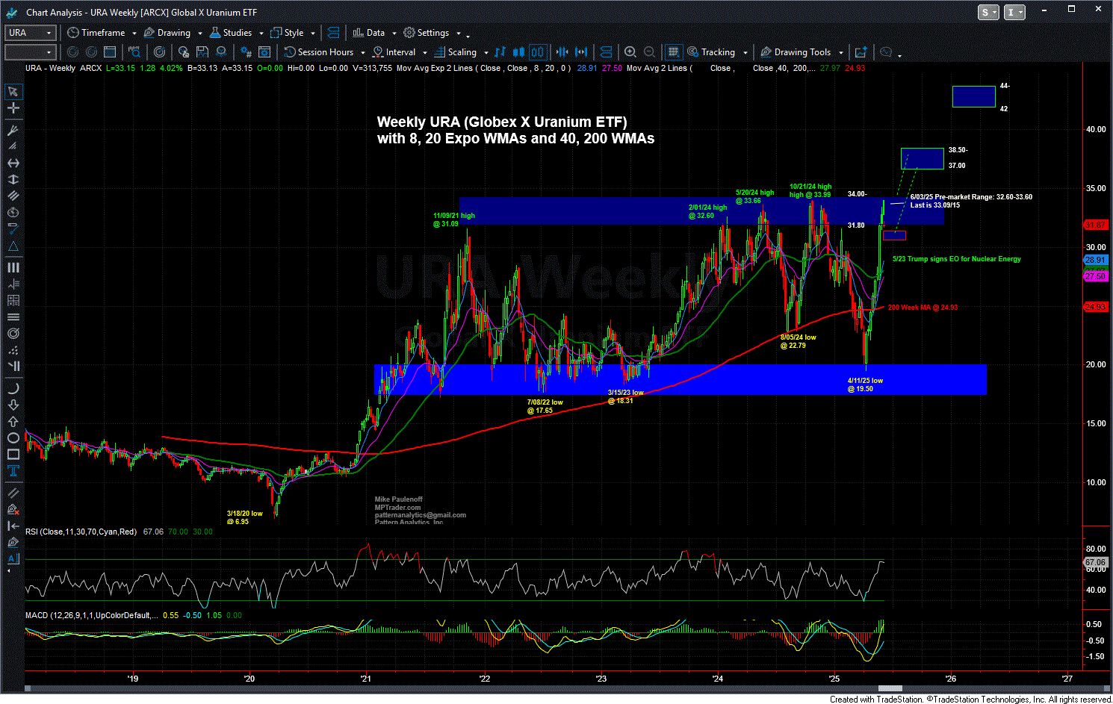This screenshot has width=1113, height=704.
Task: Click the blue 42-44 target box
Action: [974, 96]
